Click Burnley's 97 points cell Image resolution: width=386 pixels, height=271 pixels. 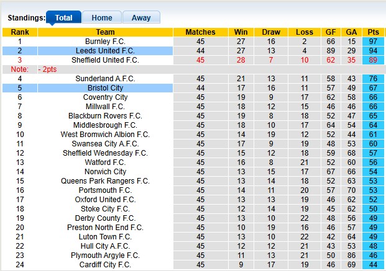pos(373,42)
